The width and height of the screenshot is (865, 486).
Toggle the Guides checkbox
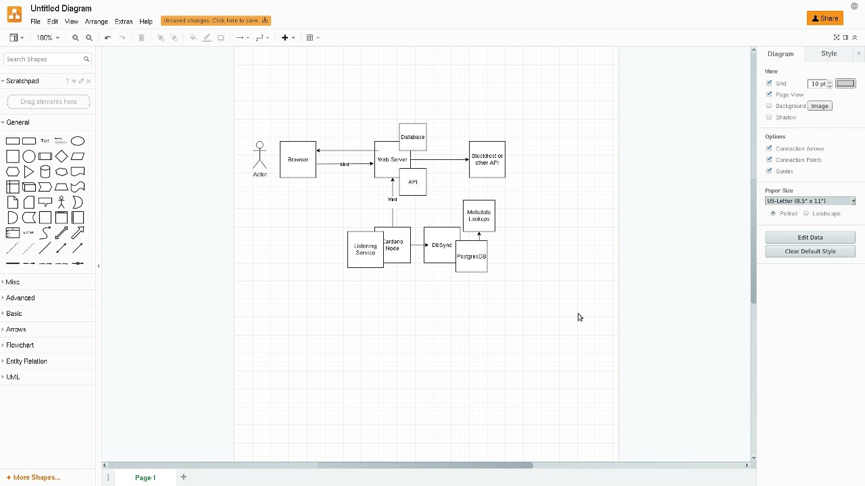769,171
